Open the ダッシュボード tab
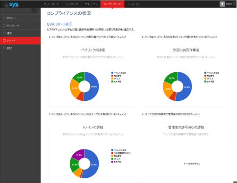Screen dimensions: 237x183 pos(51,4)
